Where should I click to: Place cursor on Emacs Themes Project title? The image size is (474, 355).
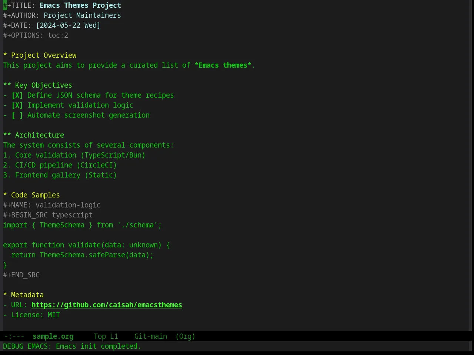tap(80, 6)
